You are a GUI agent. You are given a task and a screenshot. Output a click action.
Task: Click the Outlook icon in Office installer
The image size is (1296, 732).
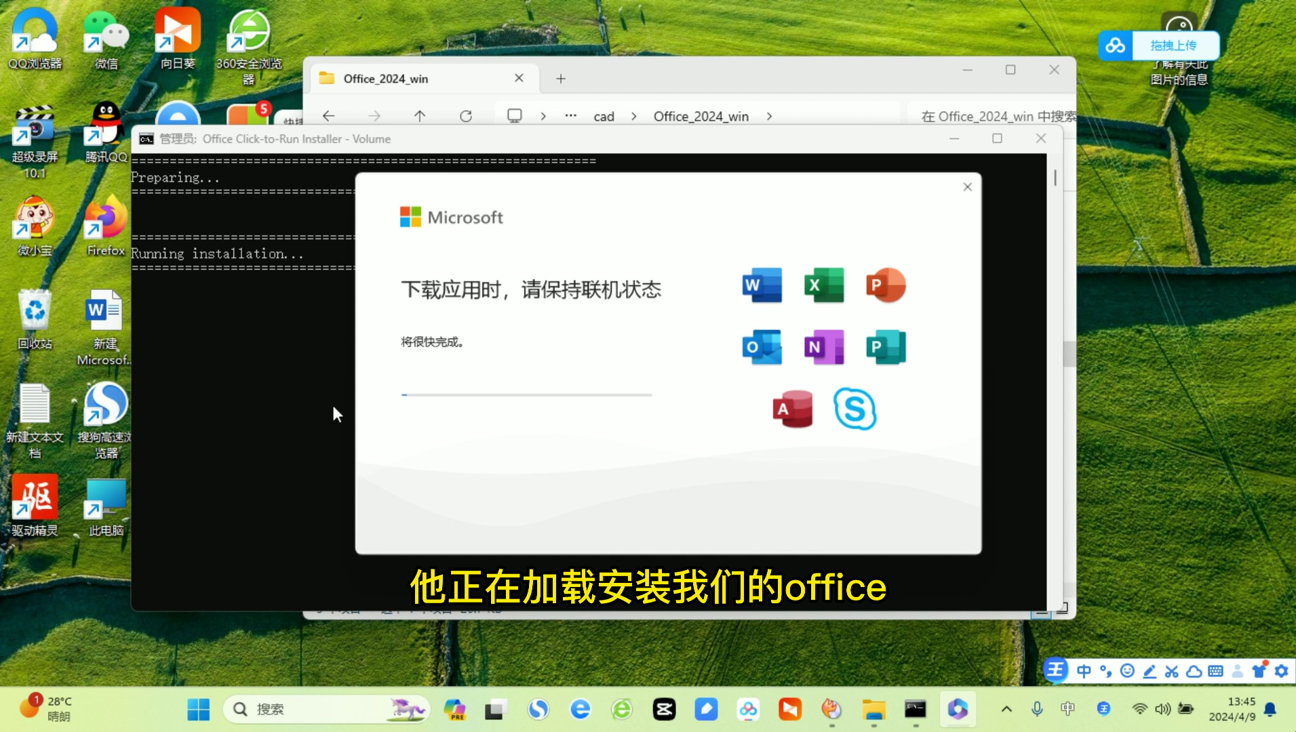click(762, 347)
